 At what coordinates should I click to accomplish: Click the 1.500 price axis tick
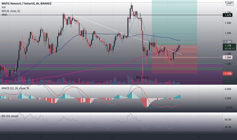click(x=228, y=33)
